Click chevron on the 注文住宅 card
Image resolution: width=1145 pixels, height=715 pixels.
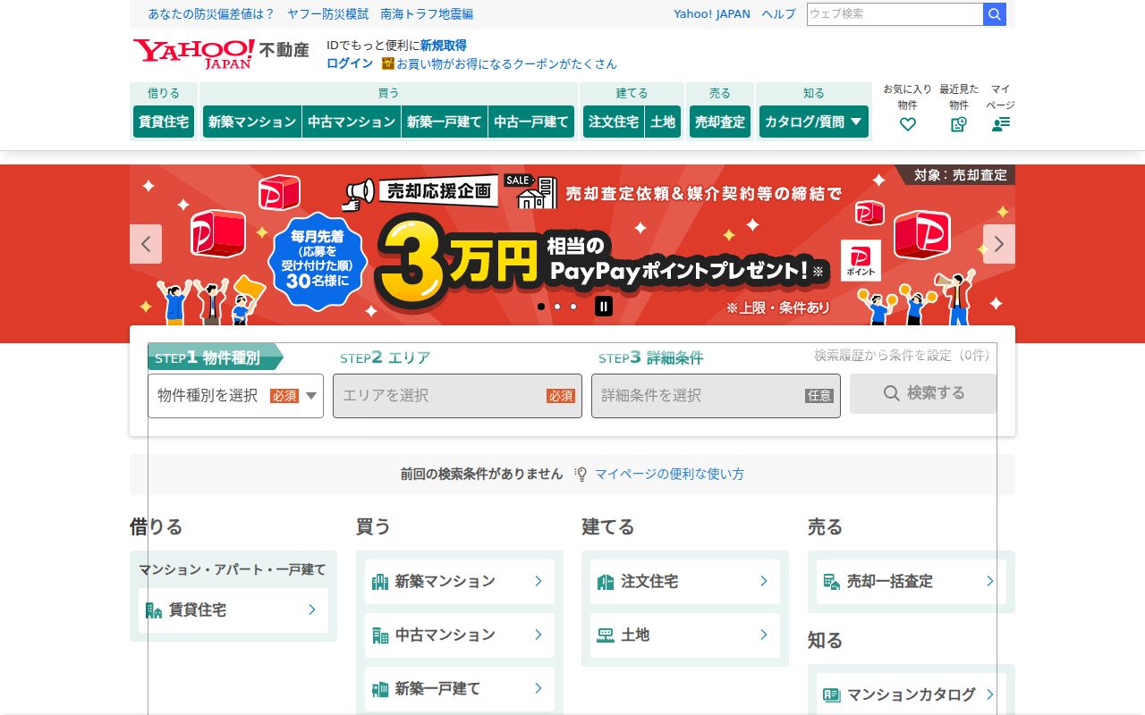coord(764,581)
